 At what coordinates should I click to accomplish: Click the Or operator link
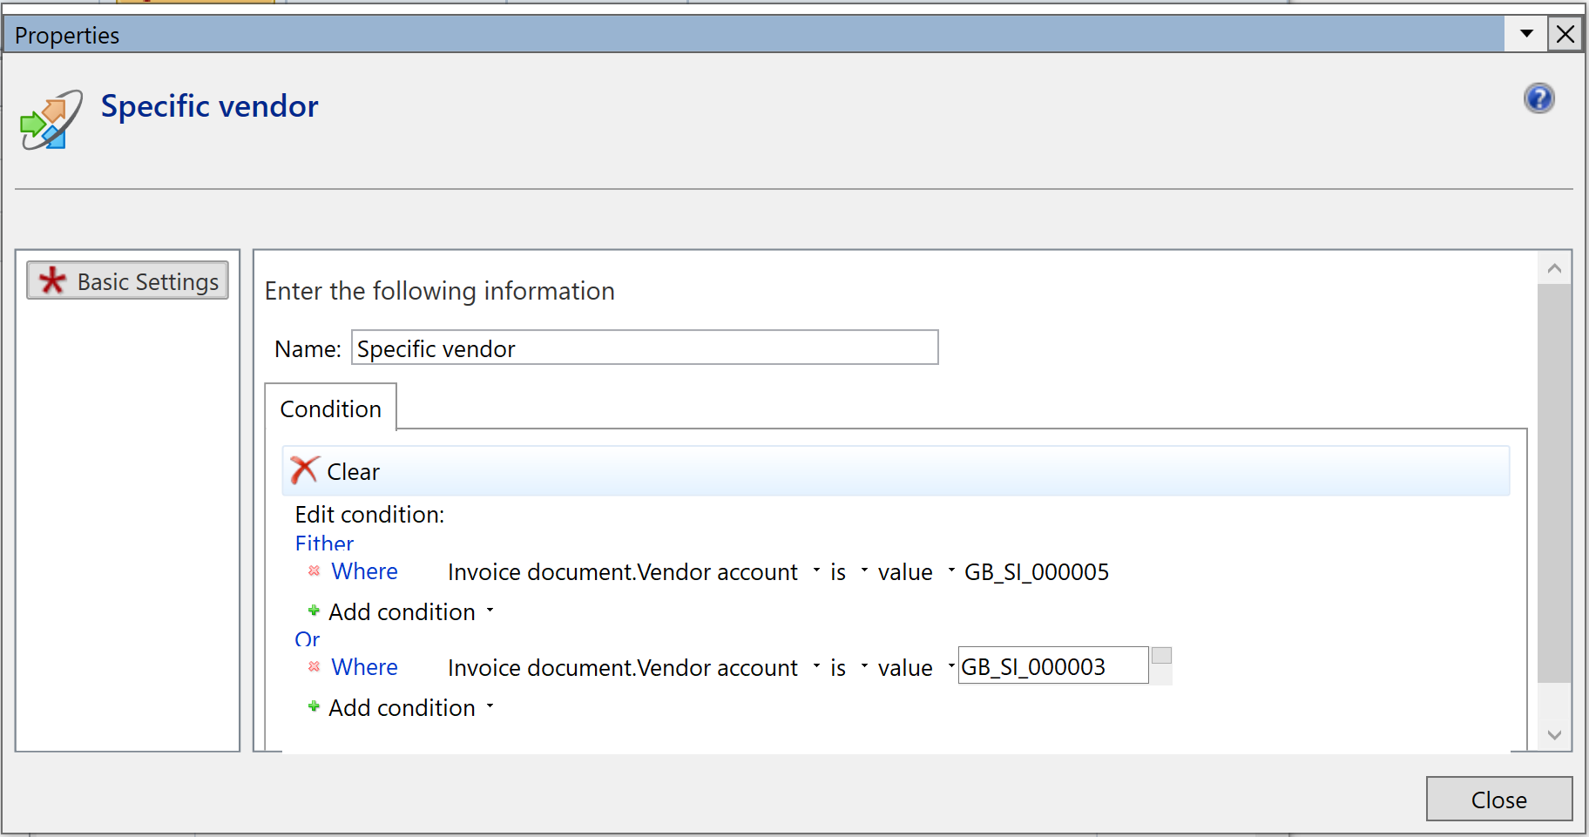pyautogui.click(x=307, y=638)
